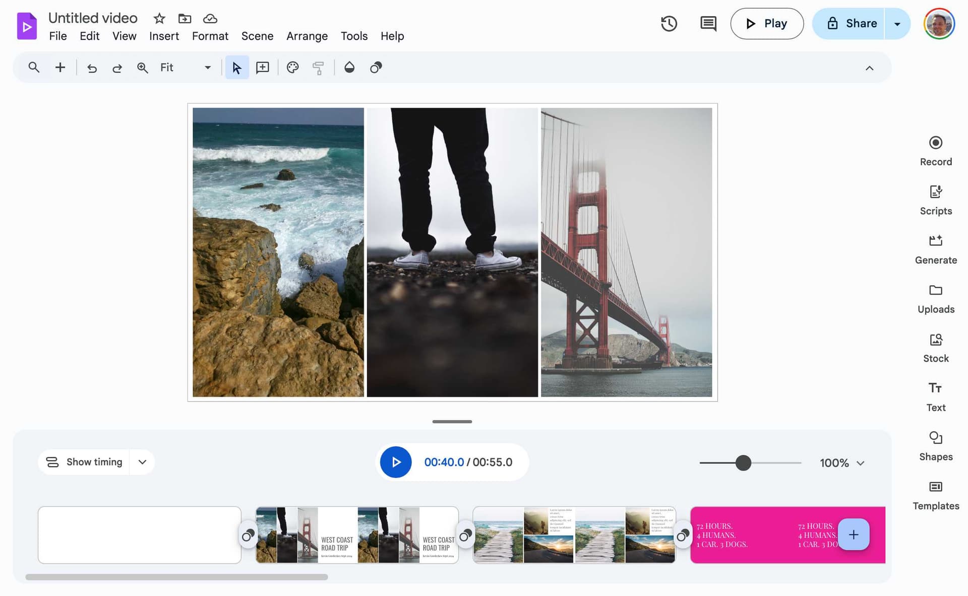The width and height of the screenshot is (968, 596).
Task: Open the Fit zoom dropdown
Action: point(207,68)
